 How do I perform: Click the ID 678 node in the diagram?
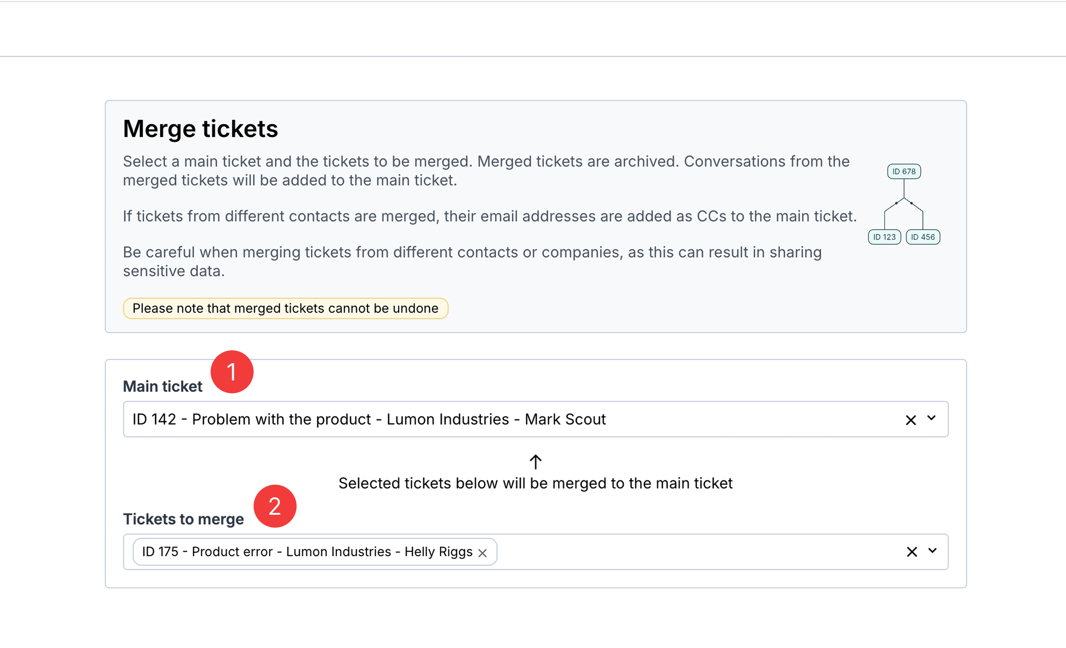pyautogui.click(x=904, y=171)
